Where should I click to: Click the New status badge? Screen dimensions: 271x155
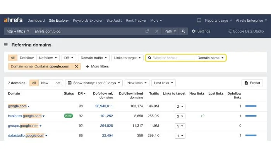coord(69,116)
